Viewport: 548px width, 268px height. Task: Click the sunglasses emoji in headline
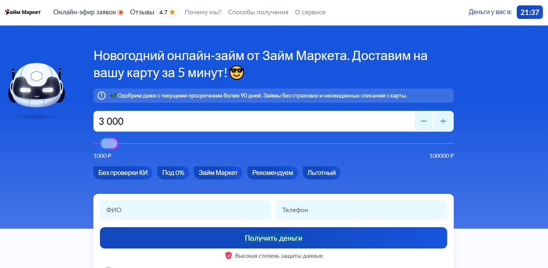236,73
